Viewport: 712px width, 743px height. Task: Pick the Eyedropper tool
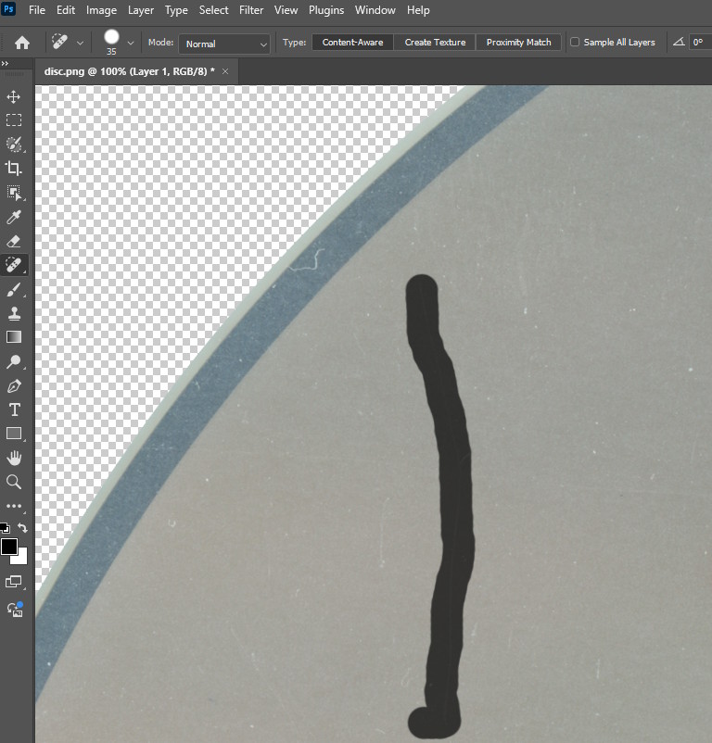(x=14, y=218)
